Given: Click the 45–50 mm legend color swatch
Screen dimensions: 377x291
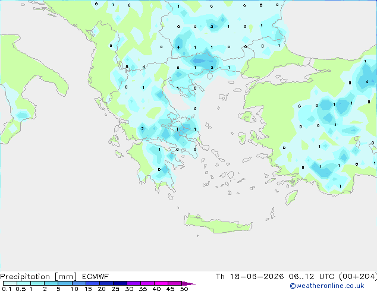Looking at the screenshot, I should click(175, 283).
